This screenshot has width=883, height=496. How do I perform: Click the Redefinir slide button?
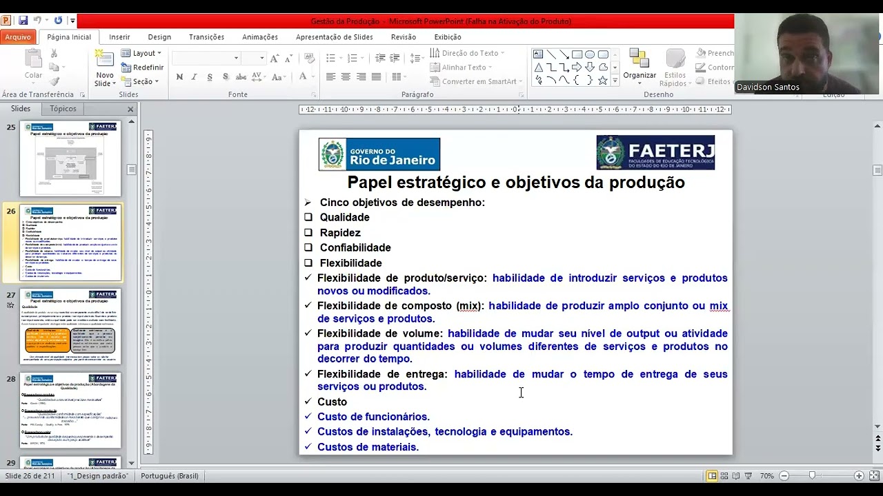tap(142, 68)
